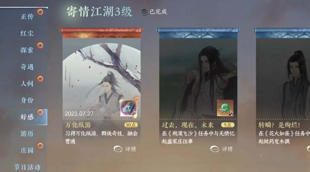Select the 身份 sidebar tab

click(27, 100)
